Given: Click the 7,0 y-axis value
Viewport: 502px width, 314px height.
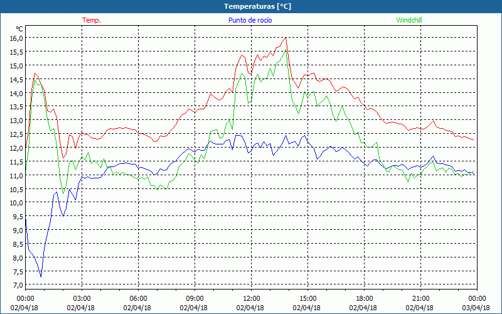Looking at the screenshot, I should coord(18,285).
